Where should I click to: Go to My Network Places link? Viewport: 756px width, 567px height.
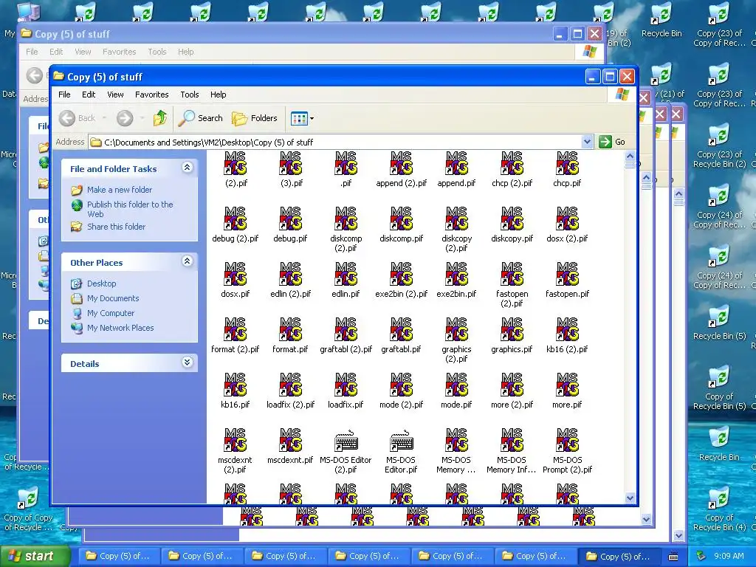[120, 328]
